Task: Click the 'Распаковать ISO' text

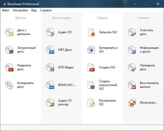Action: [x=108, y=103]
